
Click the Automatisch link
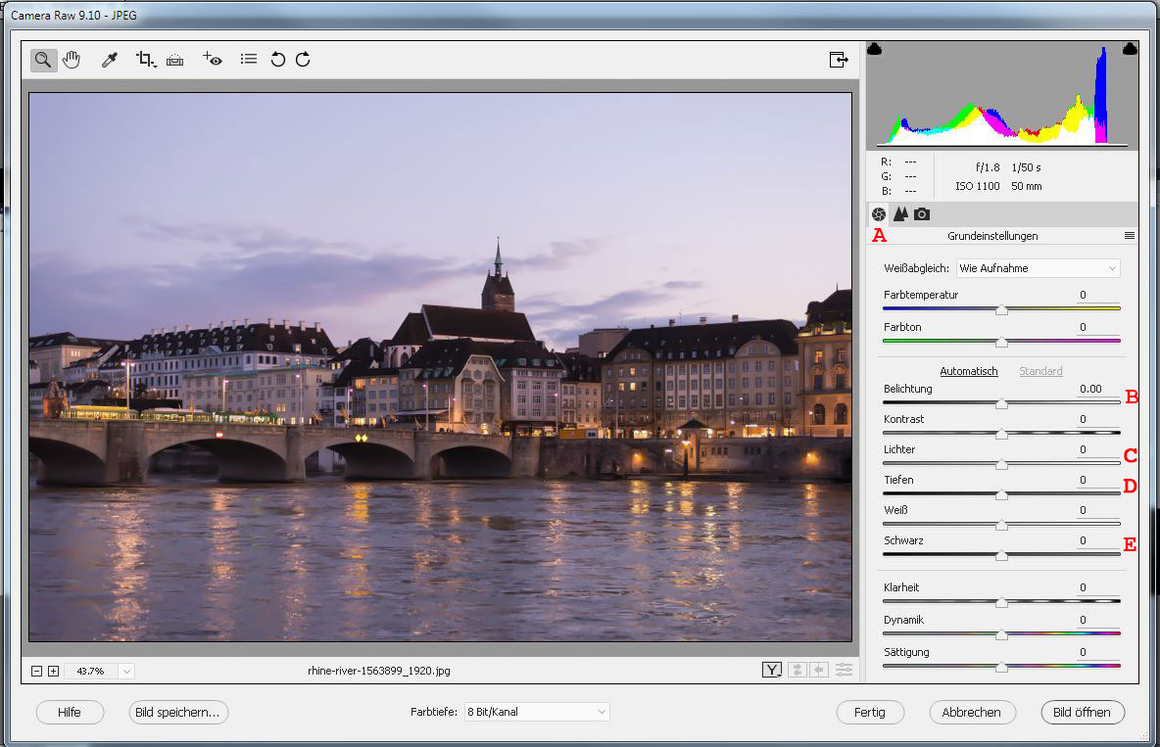point(968,371)
